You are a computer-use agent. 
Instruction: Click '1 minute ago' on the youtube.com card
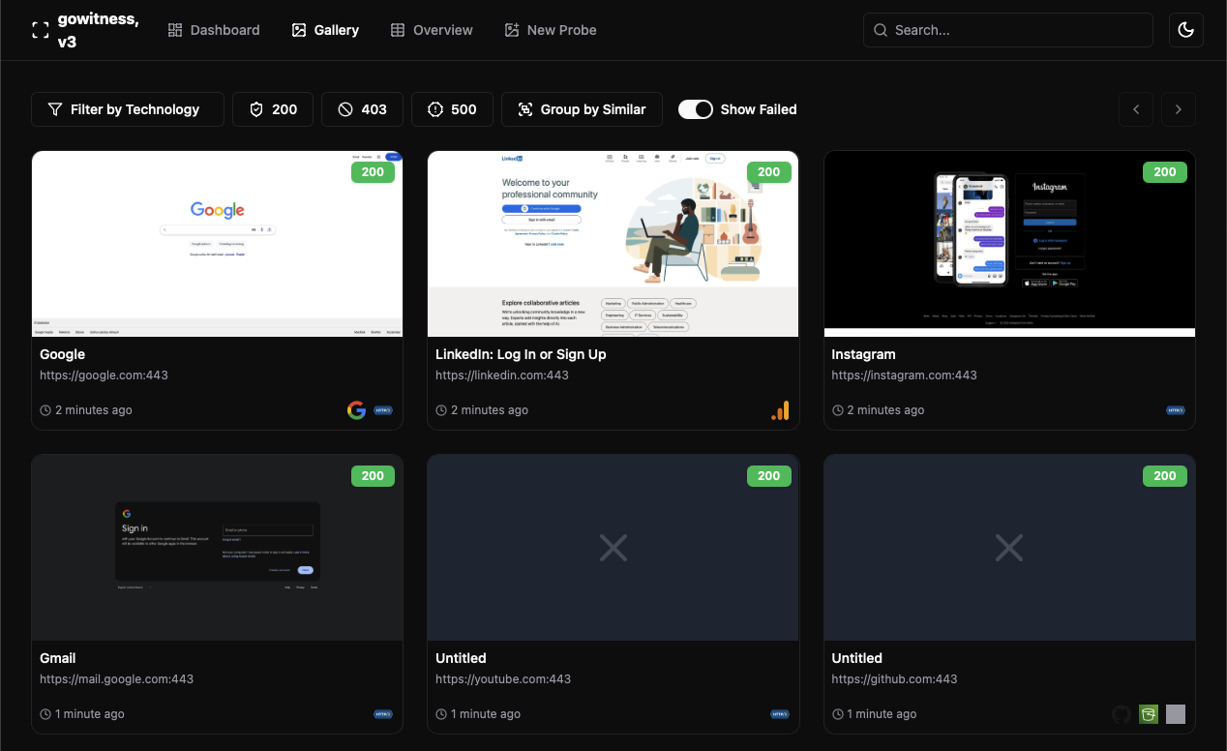pos(486,714)
